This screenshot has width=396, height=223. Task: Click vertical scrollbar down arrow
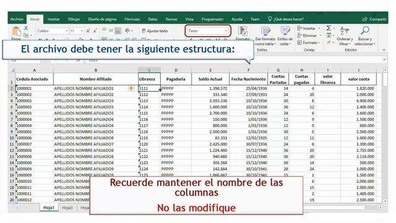[x=385, y=201]
